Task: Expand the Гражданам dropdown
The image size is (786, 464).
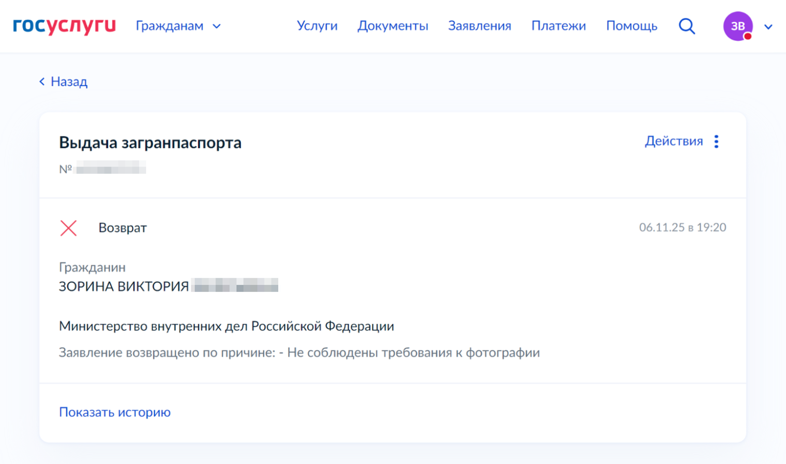Action: [178, 26]
